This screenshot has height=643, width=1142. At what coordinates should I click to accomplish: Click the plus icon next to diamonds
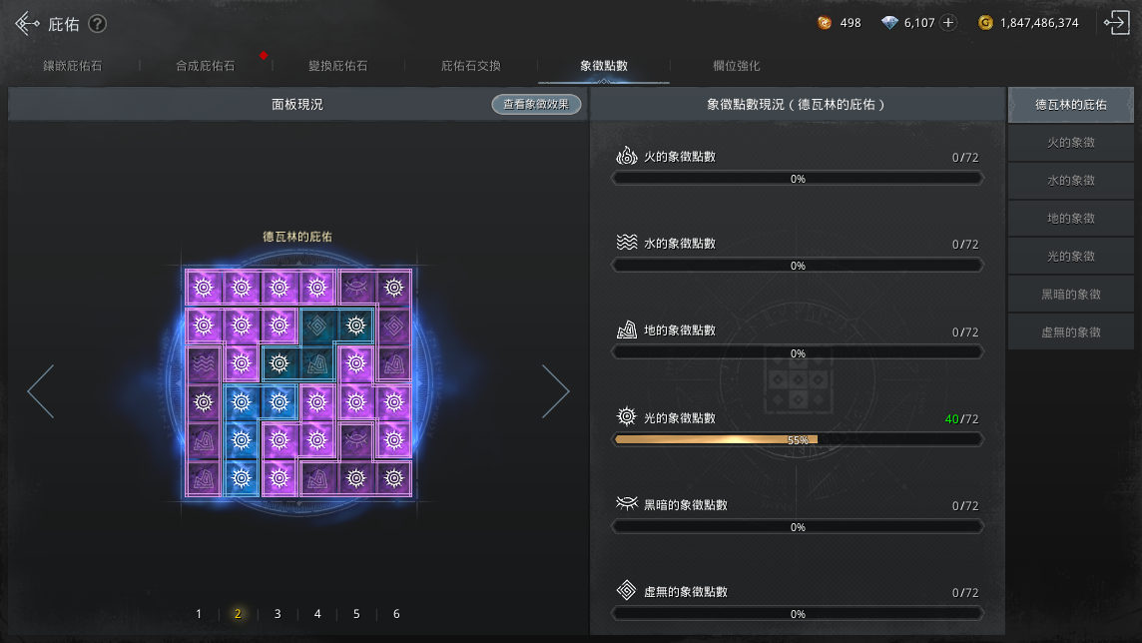point(948,23)
